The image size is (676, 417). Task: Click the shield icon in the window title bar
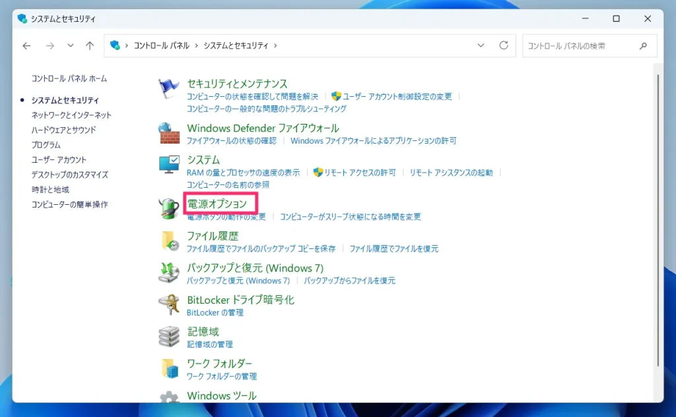pos(22,18)
